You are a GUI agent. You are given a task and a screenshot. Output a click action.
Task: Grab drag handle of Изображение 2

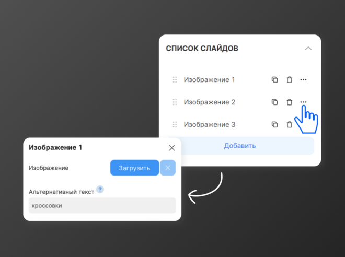[175, 102]
